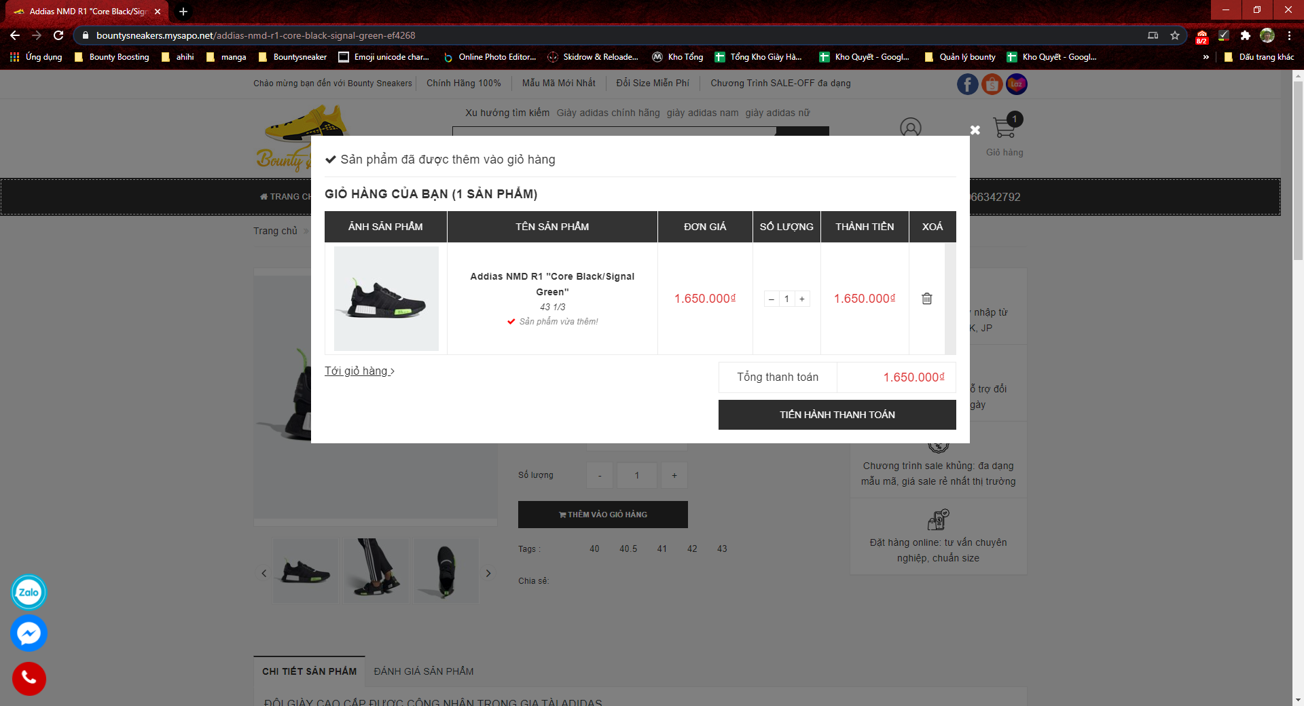
Task: Click THÊM VÀO GIỎ HÀNG button
Action: coord(603,515)
